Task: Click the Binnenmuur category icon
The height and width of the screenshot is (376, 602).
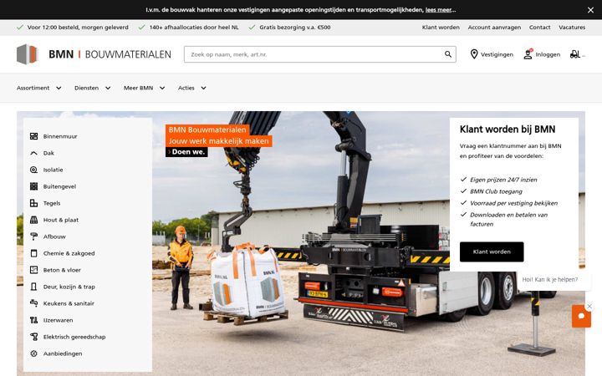Action: coord(33,136)
